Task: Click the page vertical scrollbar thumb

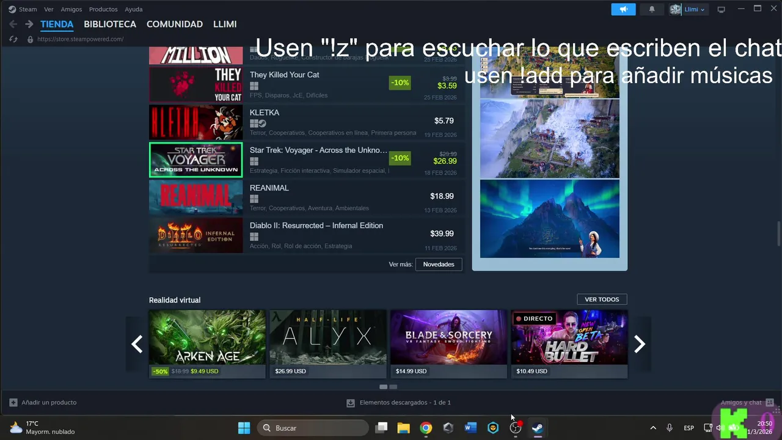Action: coord(778,233)
